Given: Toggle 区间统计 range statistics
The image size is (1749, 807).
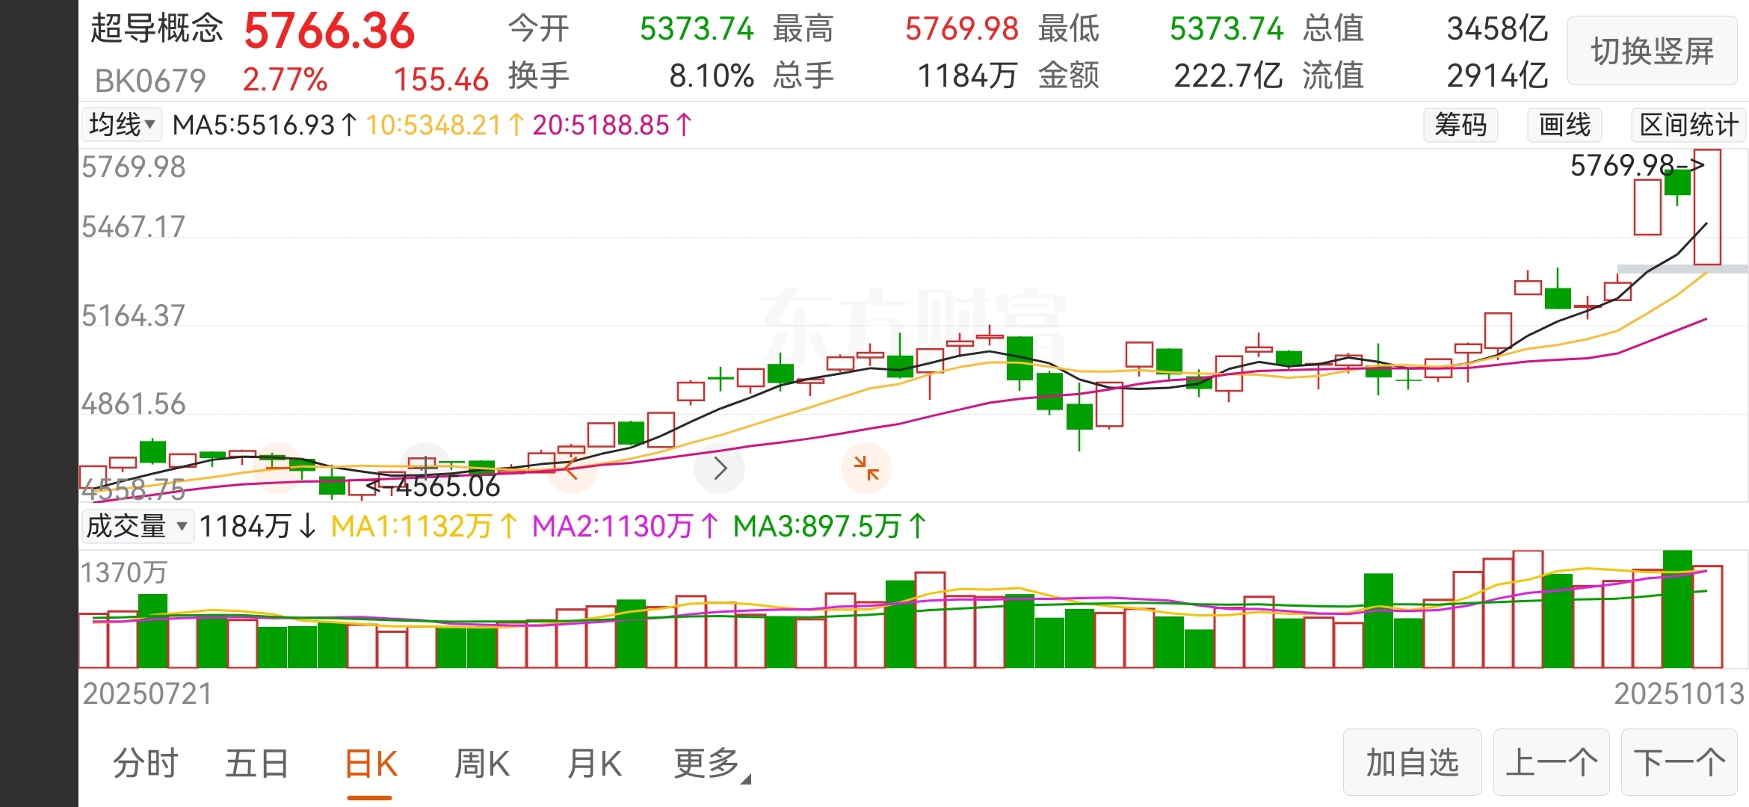Looking at the screenshot, I should click(x=1688, y=125).
